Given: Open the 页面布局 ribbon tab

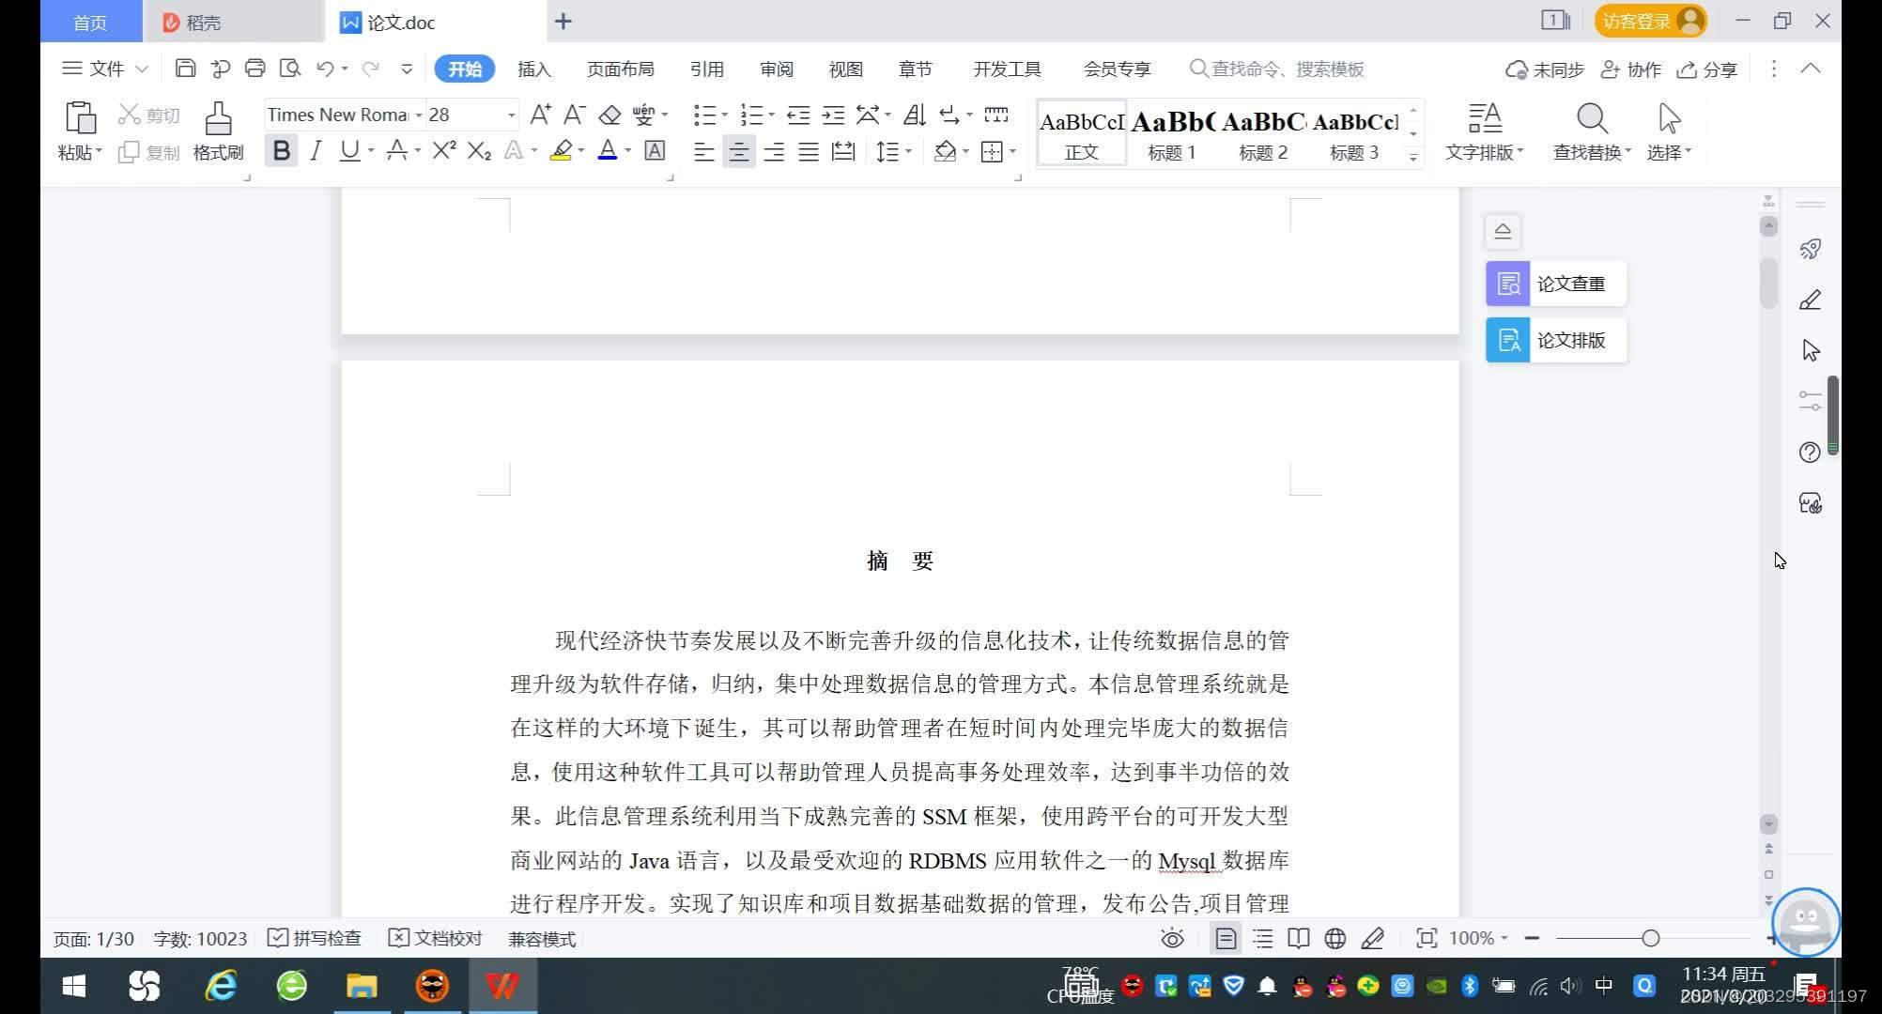Looking at the screenshot, I should (x=620, y=69).
